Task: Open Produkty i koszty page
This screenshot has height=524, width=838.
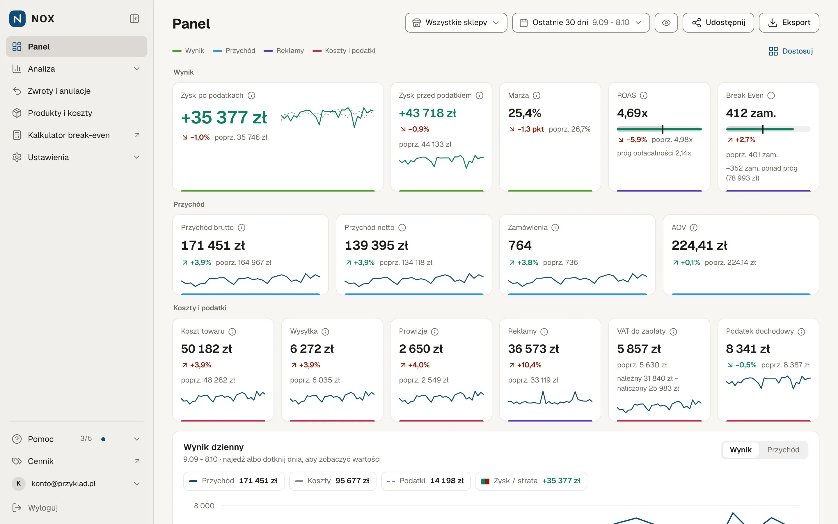Action: pyautogui.click(x=77, y=113)
